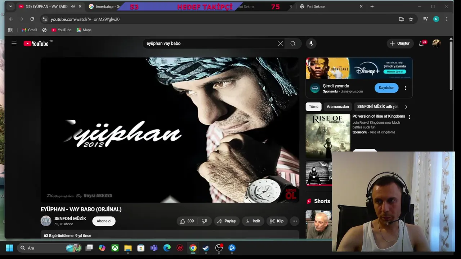Open the SENFONİ MÜZİK channel name link
The width and height of the screenshot is (461, 259).
[x=70, y=218]
